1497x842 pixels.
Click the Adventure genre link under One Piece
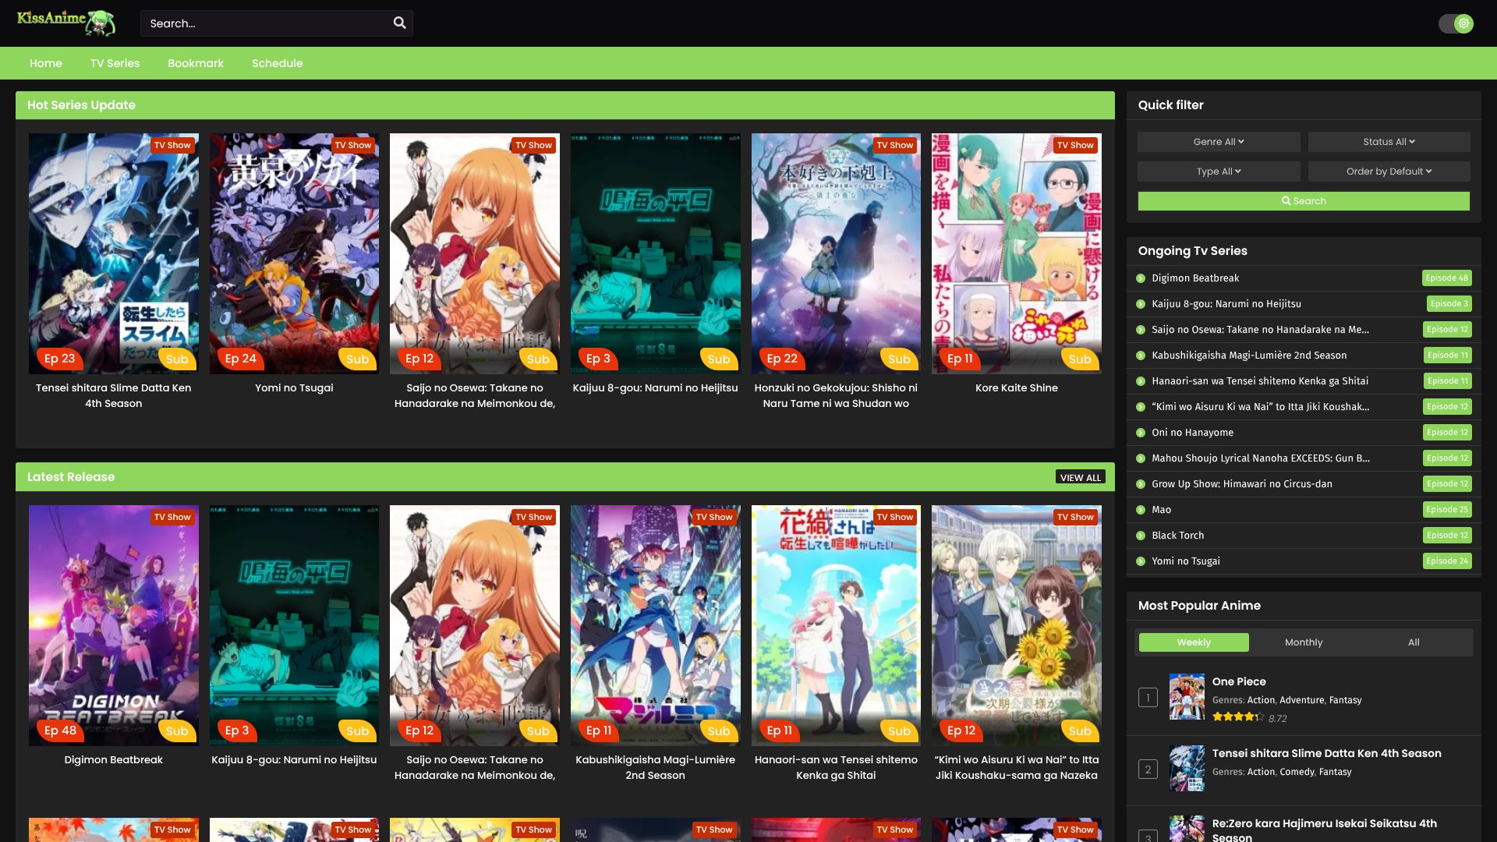1301,700
